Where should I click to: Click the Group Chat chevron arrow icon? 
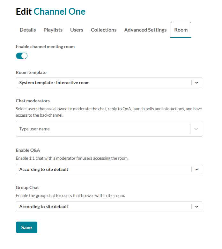(196, 207)
